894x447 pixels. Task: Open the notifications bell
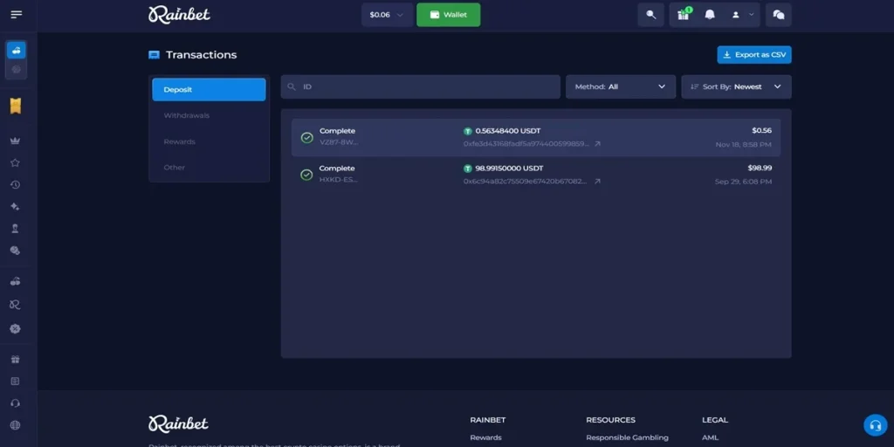[x=710, y=15]
